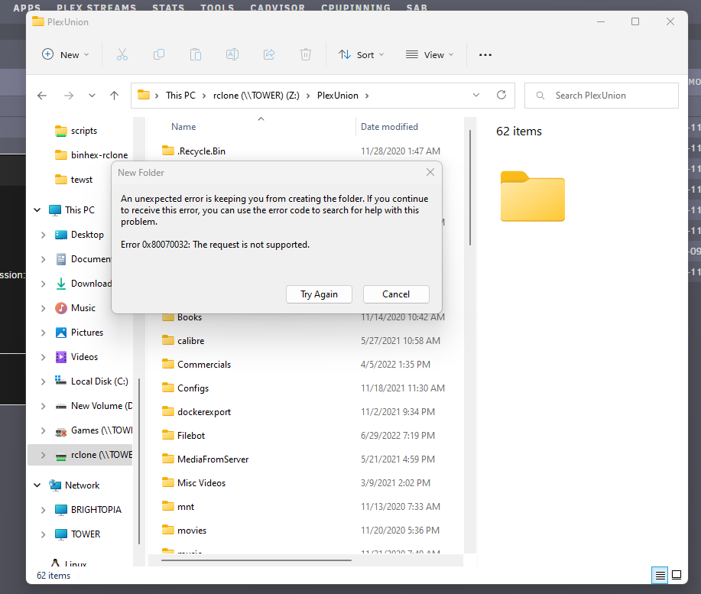Go back with the left arrow
Viewport: 701px width, 594px height.
coord(42,96)
